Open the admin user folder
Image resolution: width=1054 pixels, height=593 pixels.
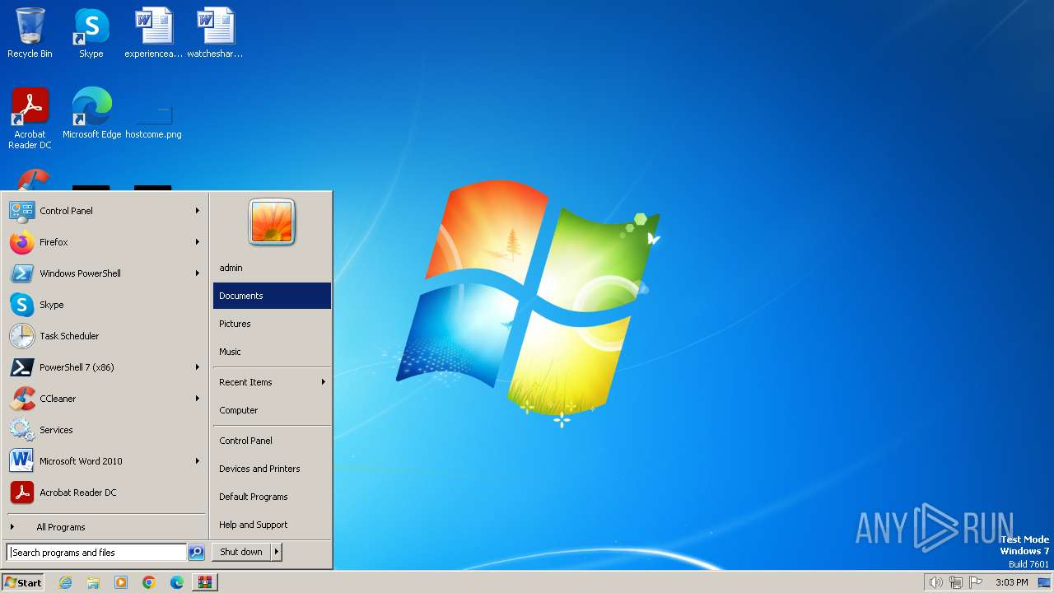coord(272,268)
